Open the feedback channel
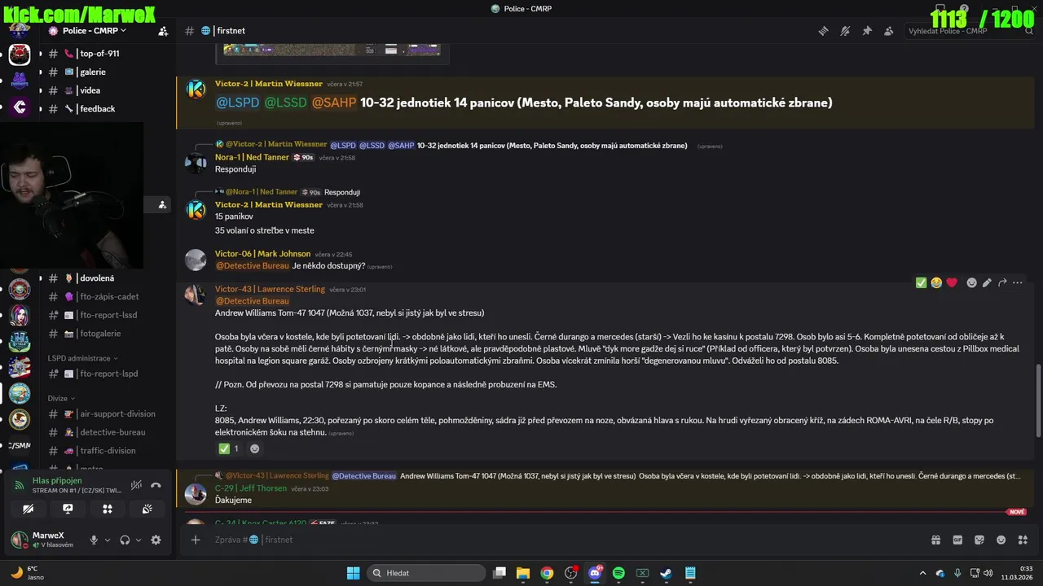 (x=97, y=108)
